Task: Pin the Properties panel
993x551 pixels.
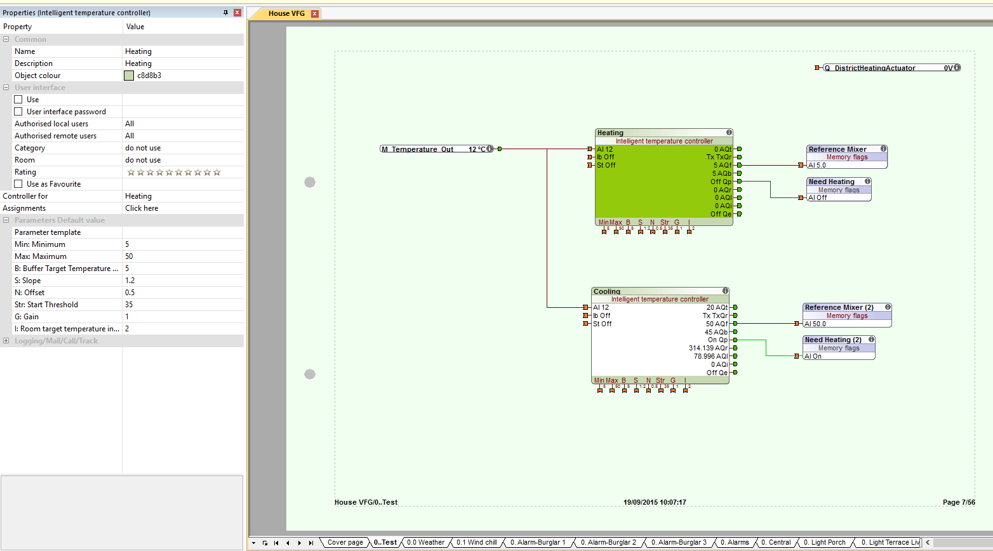Action: [225, 13]
